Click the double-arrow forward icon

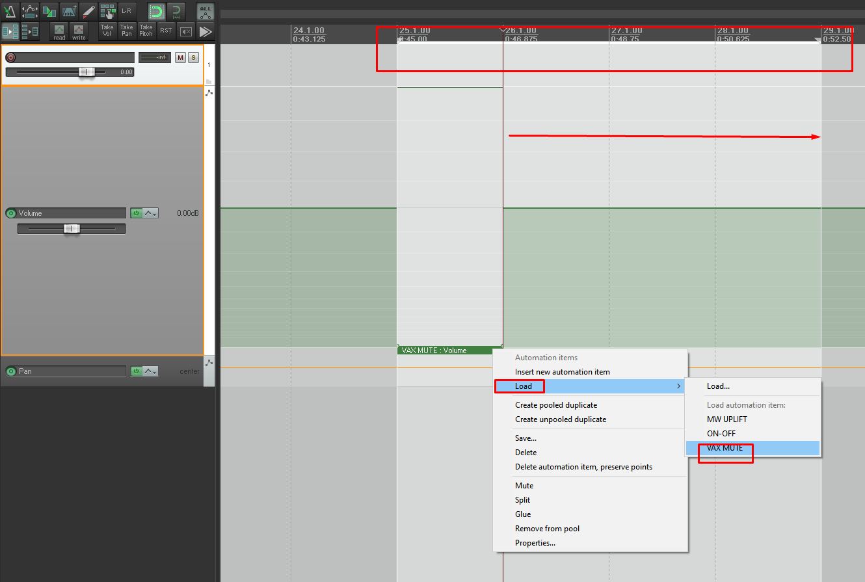pos(206,31)
